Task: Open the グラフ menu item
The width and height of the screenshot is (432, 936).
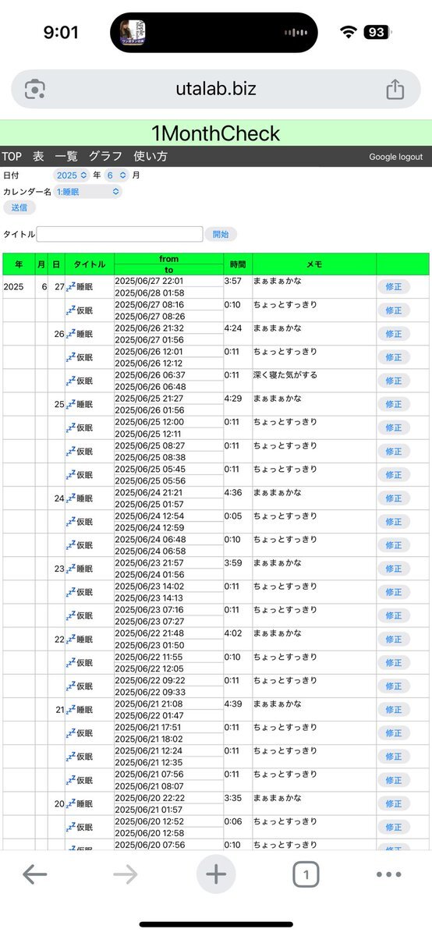Action: point(105,156)
